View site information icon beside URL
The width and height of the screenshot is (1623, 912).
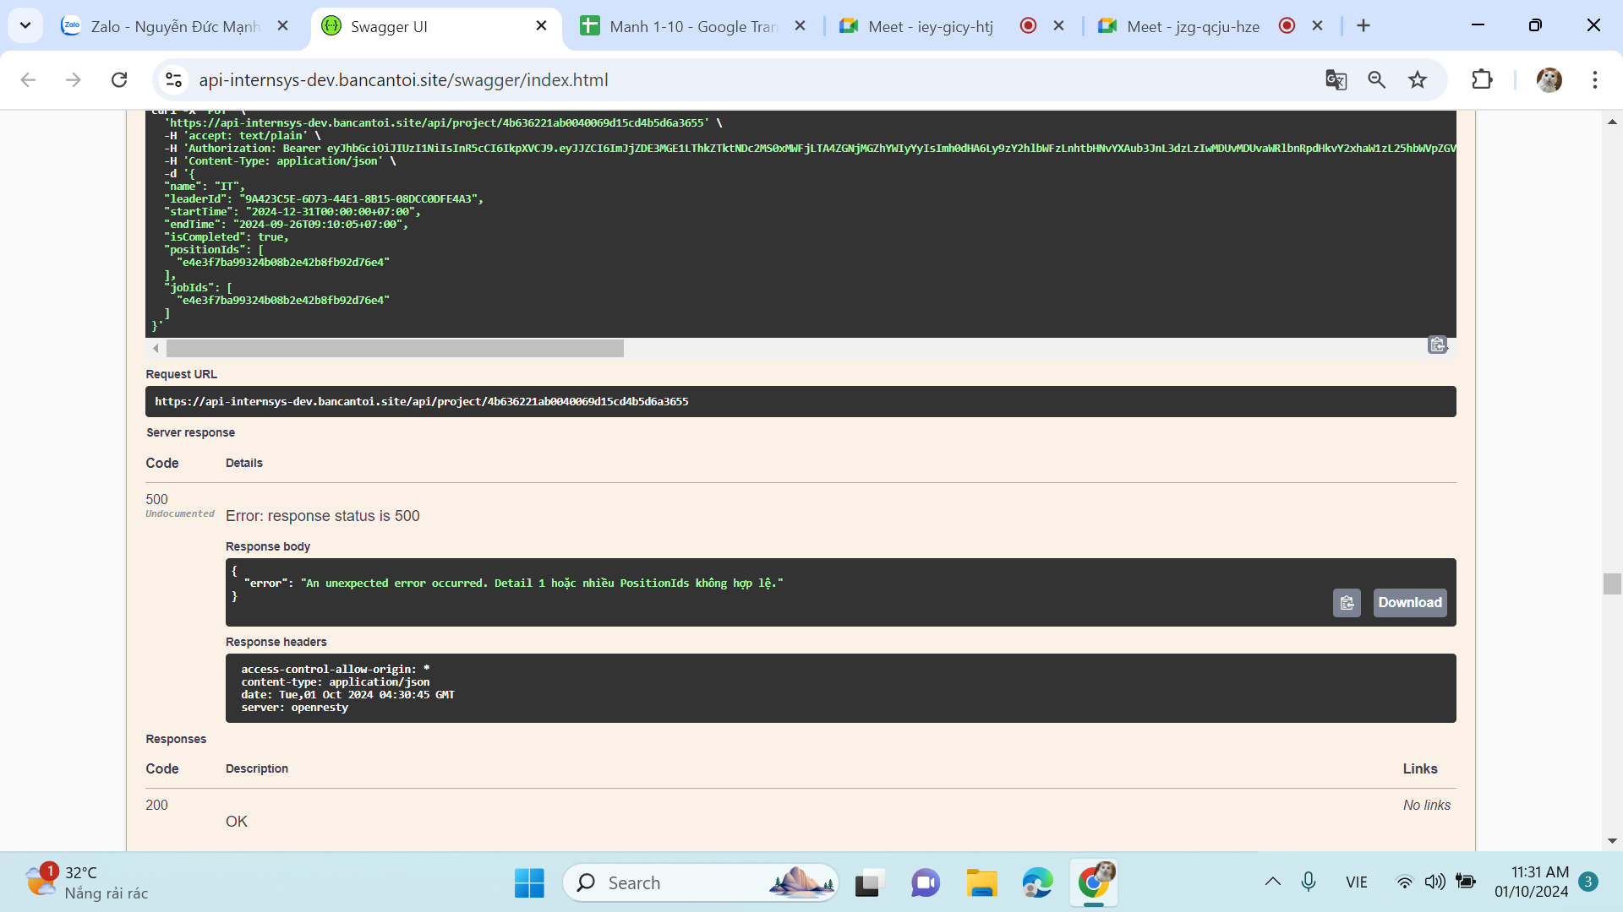pos(173,80)
